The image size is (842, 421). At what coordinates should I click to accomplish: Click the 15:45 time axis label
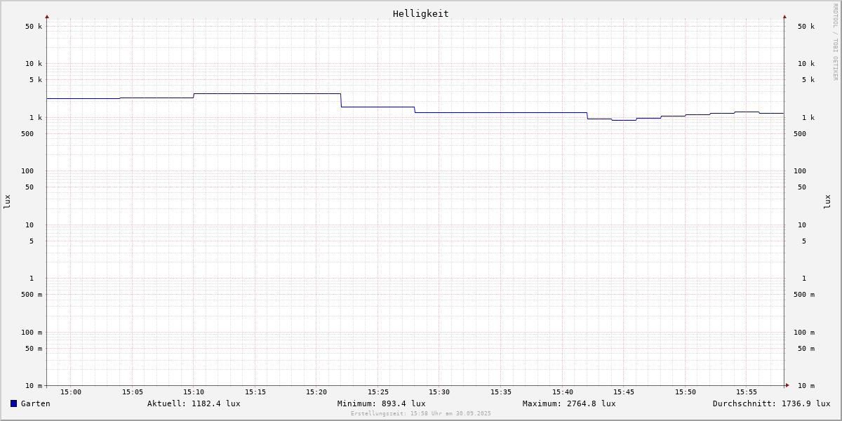point(624,392)
